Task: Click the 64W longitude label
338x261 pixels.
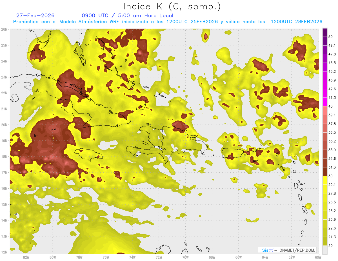Action: [x=265, y=257]
